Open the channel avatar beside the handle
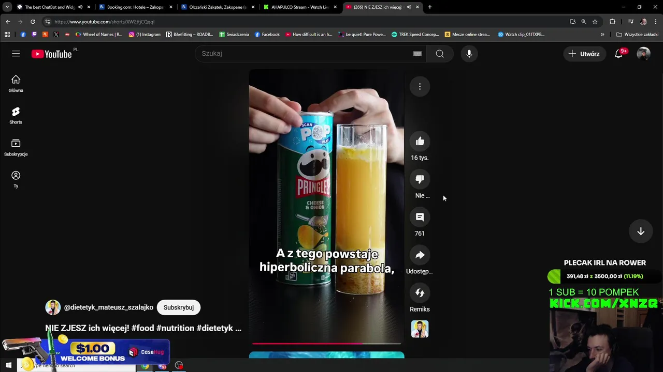The image size is (663, 372). pos(53,307)
